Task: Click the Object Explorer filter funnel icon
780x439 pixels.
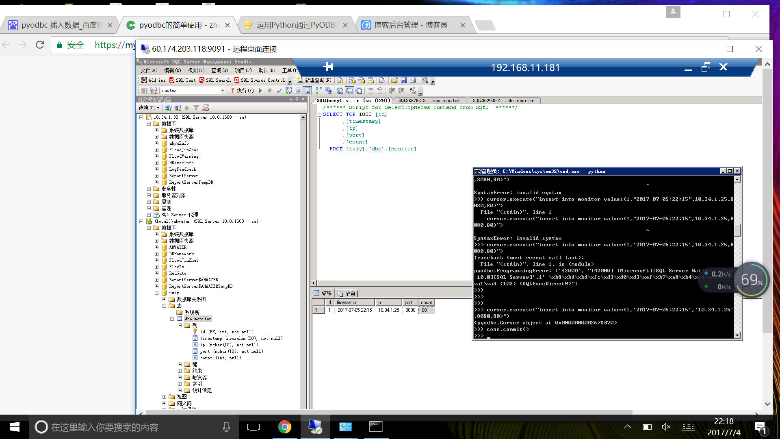Action: [x=196, y=108]
